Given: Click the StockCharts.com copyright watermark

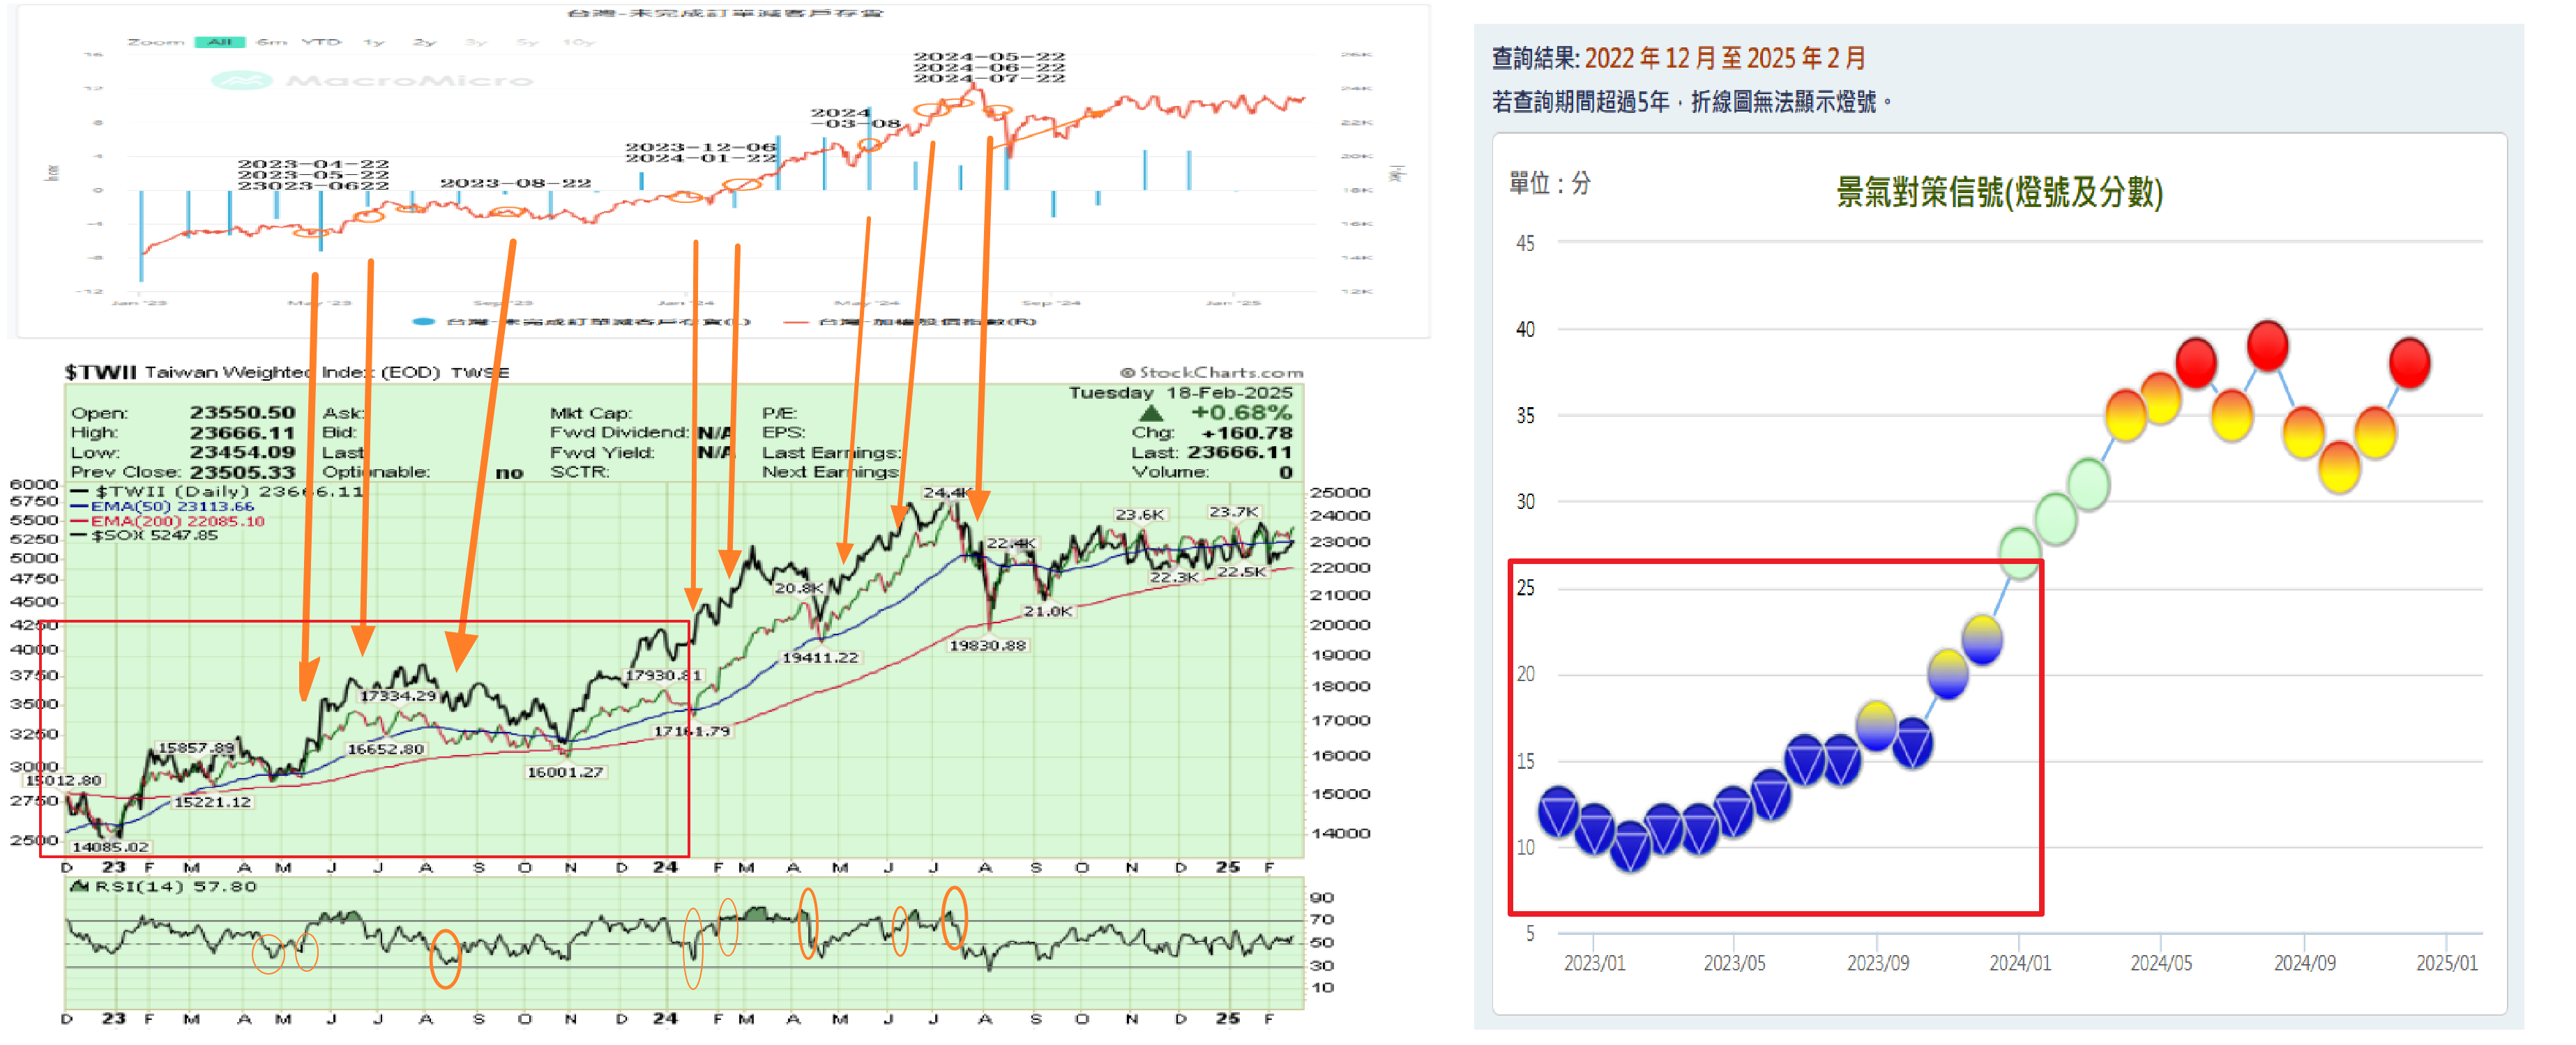Looking at the screenshot, I should click(x=1211, y=372).
